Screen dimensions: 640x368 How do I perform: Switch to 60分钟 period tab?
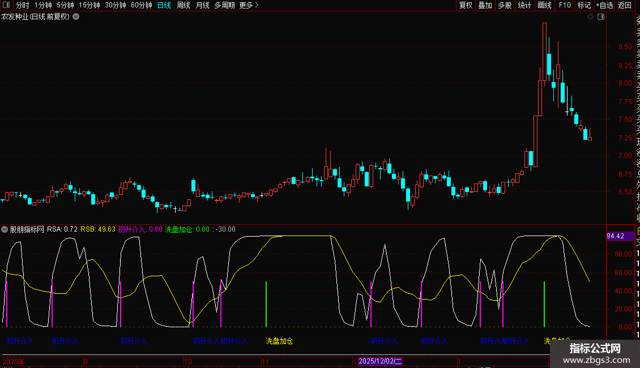click(141, 5)
